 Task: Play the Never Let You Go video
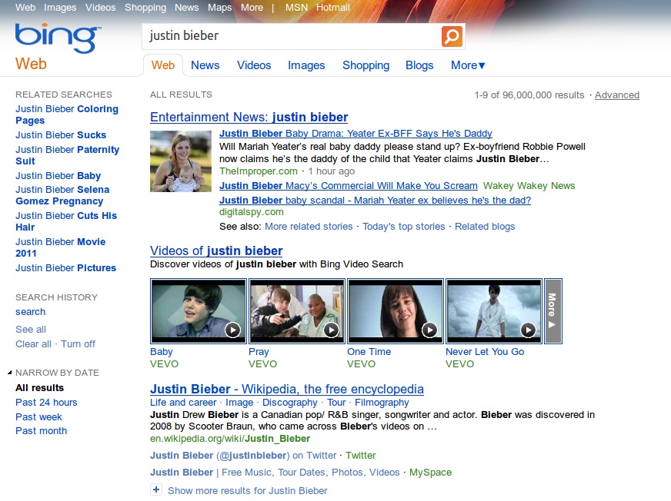tap(494, 310)
